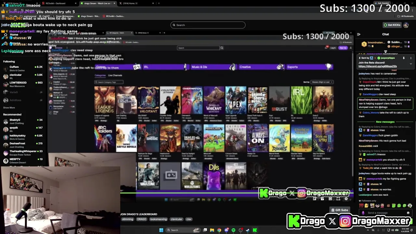Open Chrome from the taskbar
This screenshot has width=416, height=234.
pyautogui.click(x=219, y=230)
